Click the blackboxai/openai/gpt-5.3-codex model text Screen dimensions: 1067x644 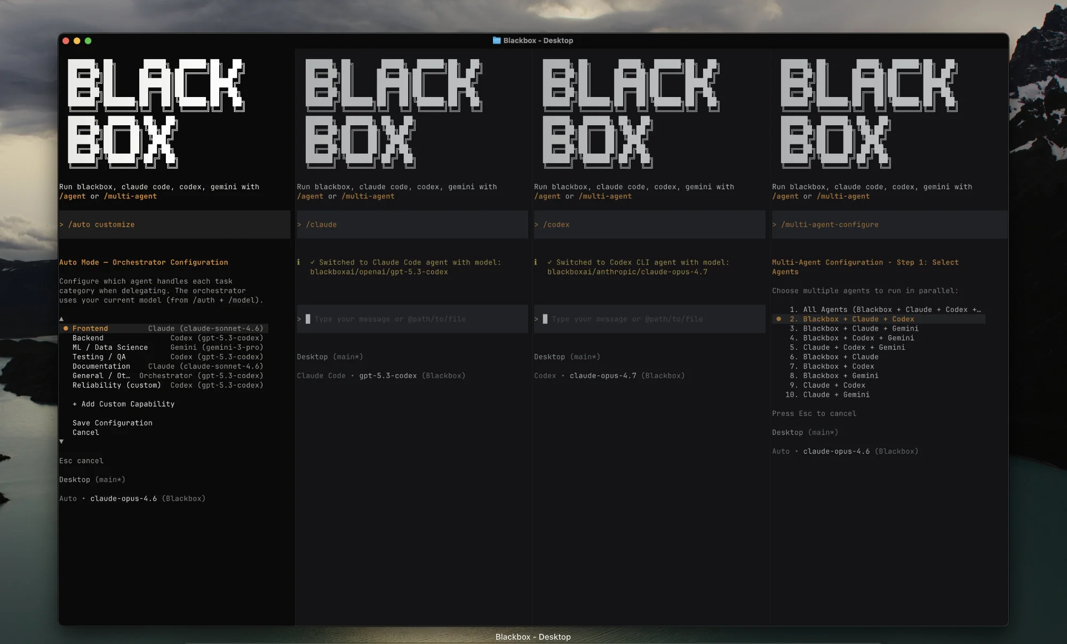point(379,272)
